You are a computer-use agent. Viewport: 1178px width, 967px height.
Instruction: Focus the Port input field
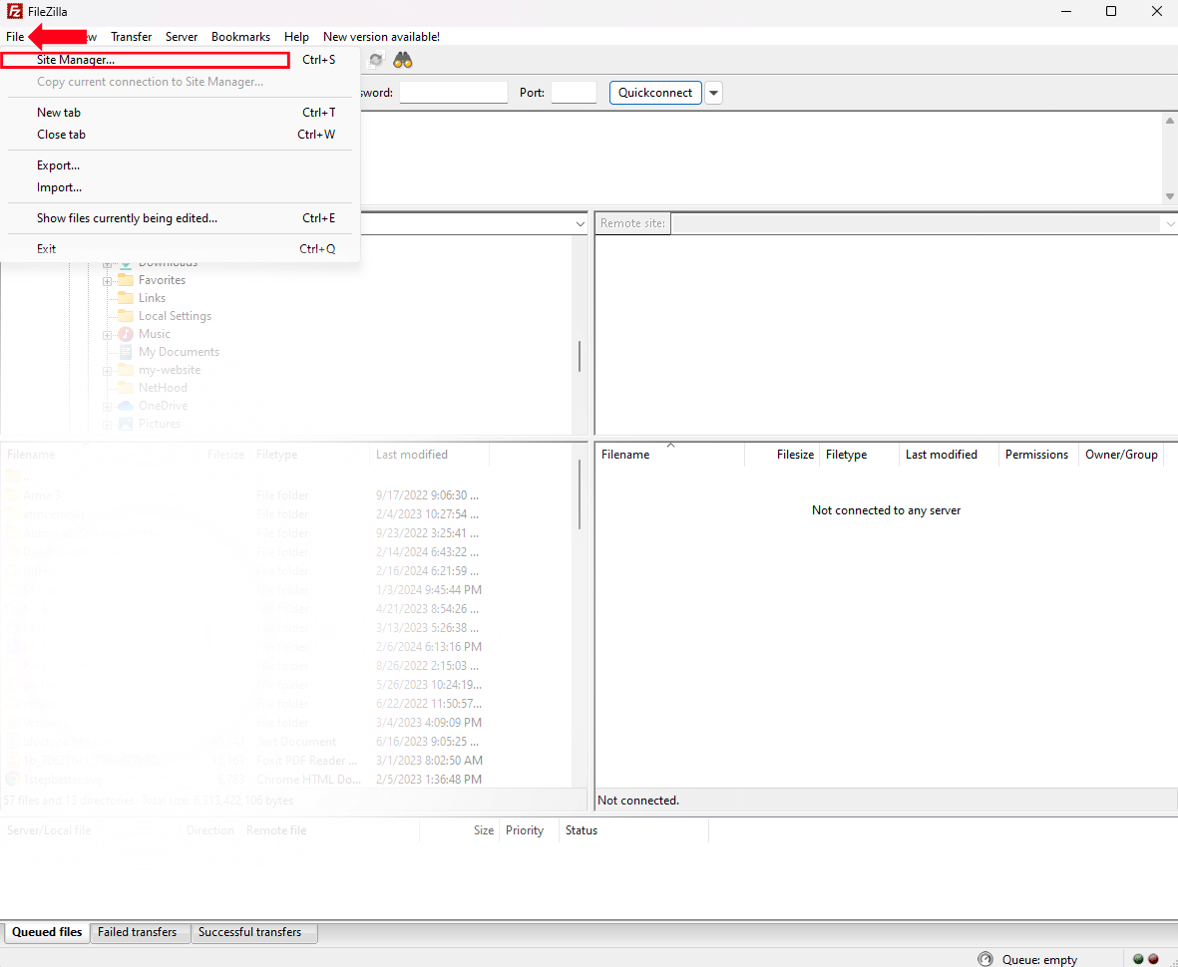pyautogui.click(x=574, y=93)
